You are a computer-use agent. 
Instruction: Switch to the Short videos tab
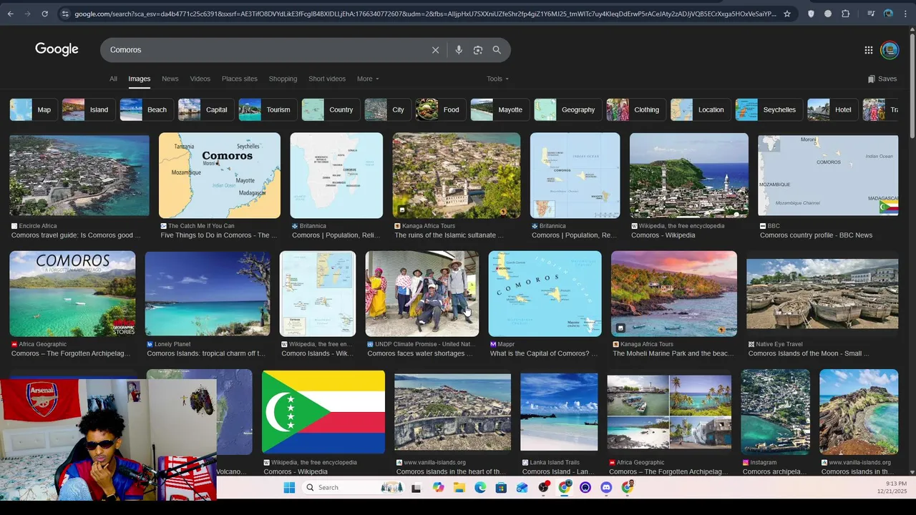327,79
